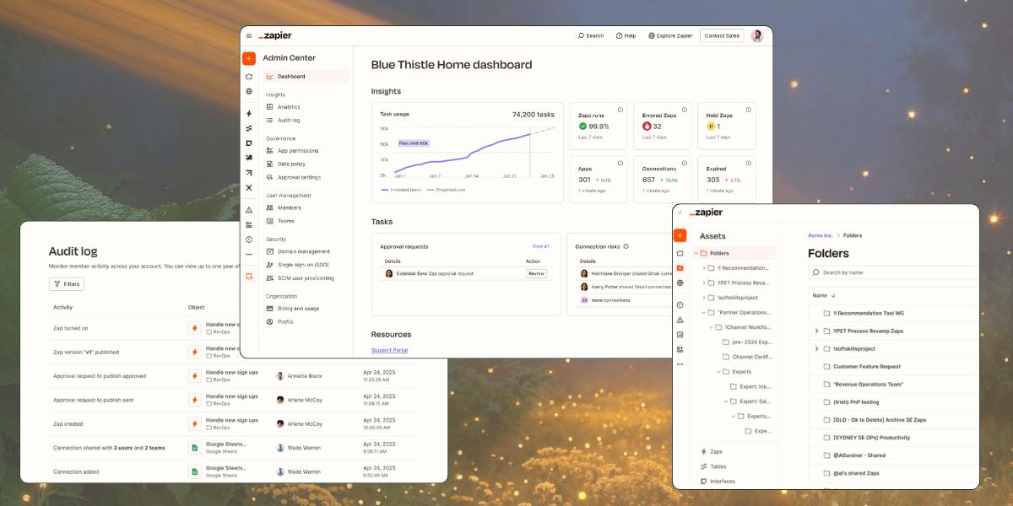Screen dimensions: 1013x506
Task: Collapse the Folders tree root
Action: pyautogui.click(x=696, y=253)
